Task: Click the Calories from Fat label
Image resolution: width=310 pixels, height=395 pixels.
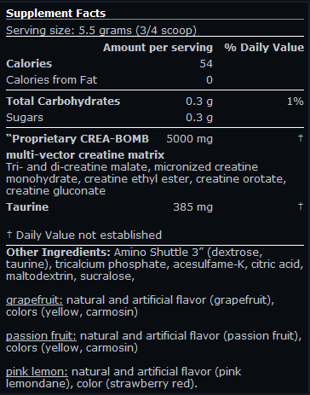Action: pos(52,80)
